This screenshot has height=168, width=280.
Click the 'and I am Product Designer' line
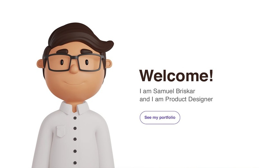[176, 99]
